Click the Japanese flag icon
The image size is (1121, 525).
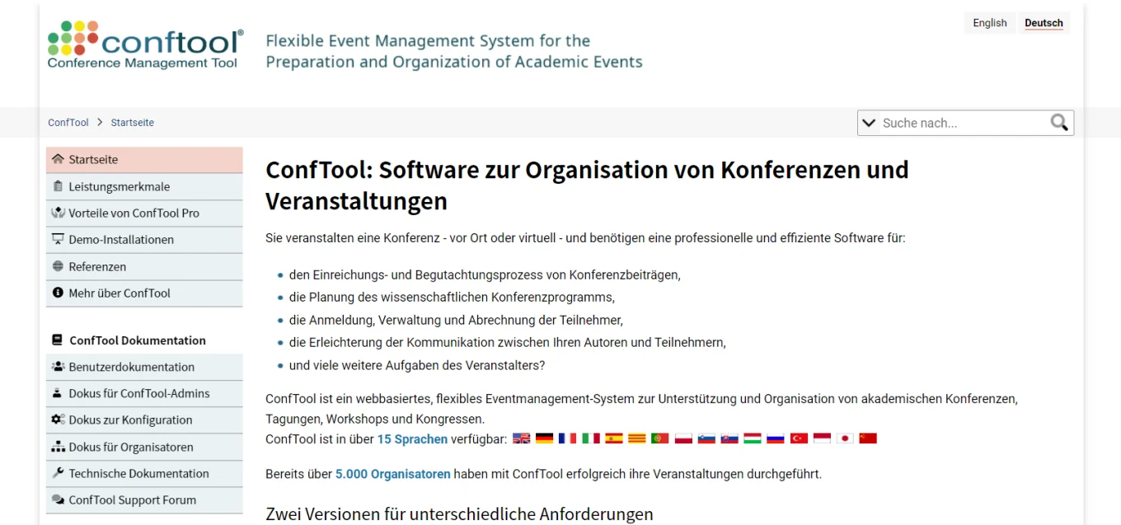[x=845, y=438]
